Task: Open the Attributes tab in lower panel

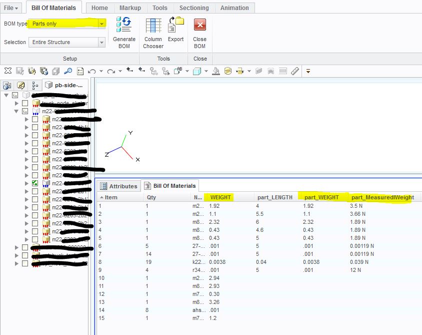Action: coord(118,186)
